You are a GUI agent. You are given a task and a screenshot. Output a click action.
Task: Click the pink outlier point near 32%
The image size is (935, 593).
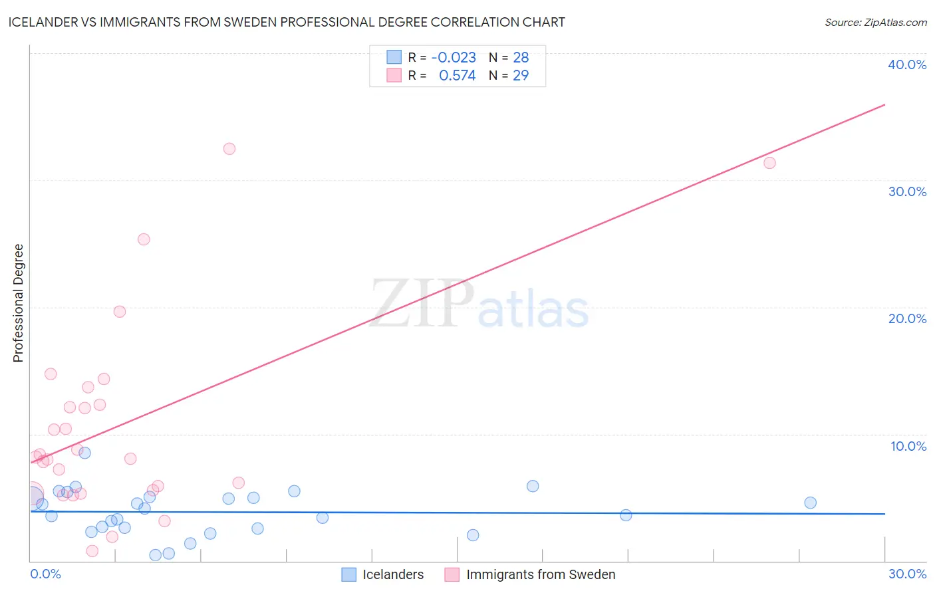point(229,149)
